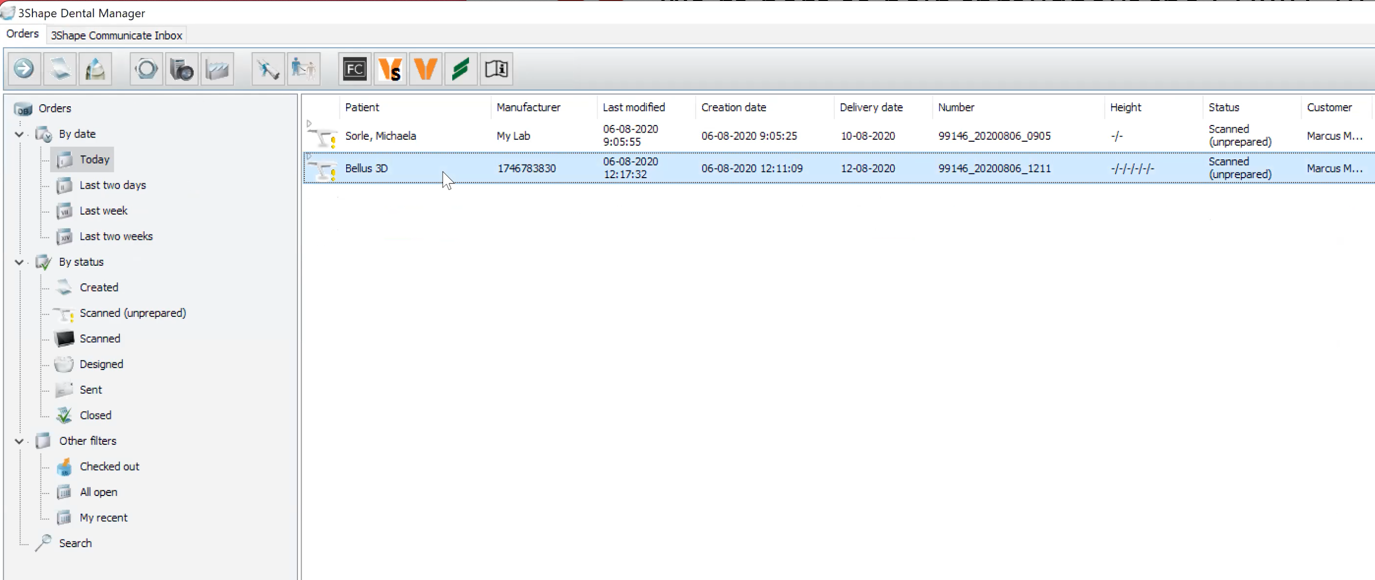Click the orange VS logo icon
1375x580 pixels.
[x=390, y=69]
